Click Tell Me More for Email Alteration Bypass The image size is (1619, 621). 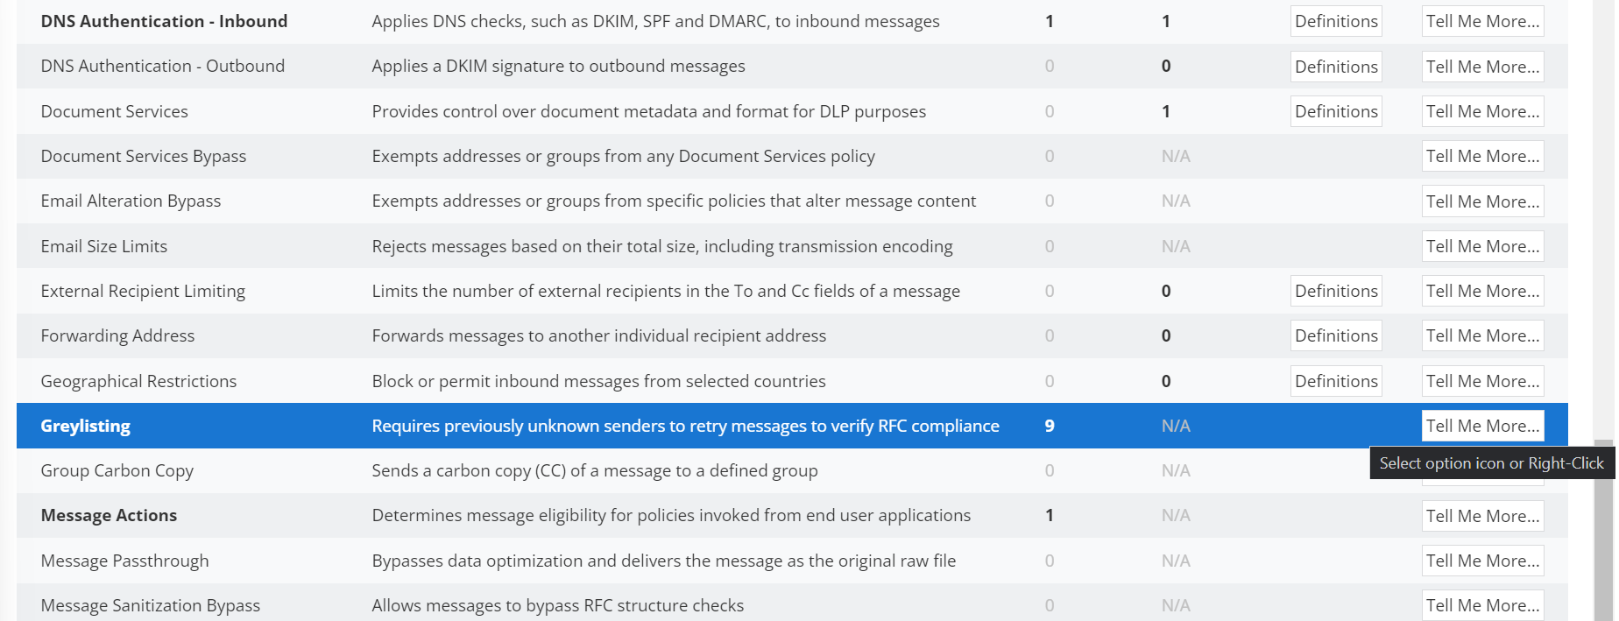1481,201
